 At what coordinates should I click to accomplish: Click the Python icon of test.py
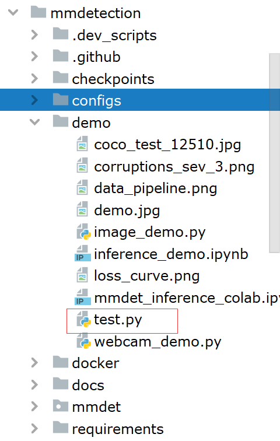tap(84, 320)
